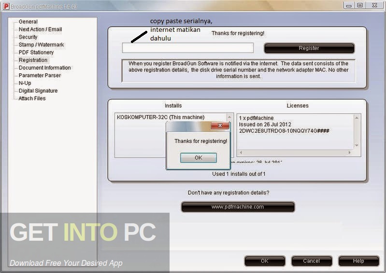Click Installs list scroll up arrow
Viewport: 386px width, 273px height.
tap(229, 117)
